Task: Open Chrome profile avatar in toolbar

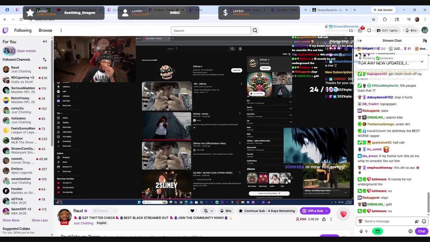Action: coord(417,19)
